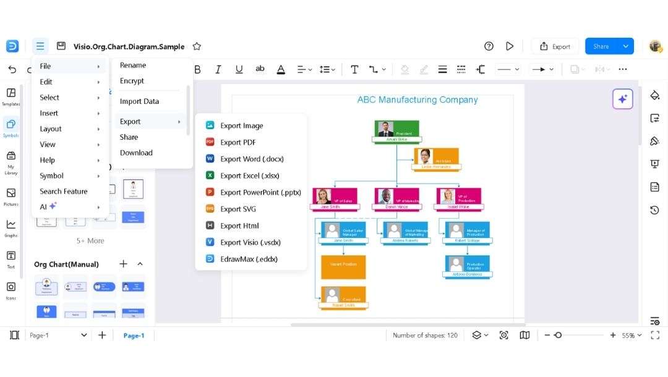Click the AI assistant sparkle button on canvas
The width and height of the screenshot is (668, 377).
pos(623,99)
